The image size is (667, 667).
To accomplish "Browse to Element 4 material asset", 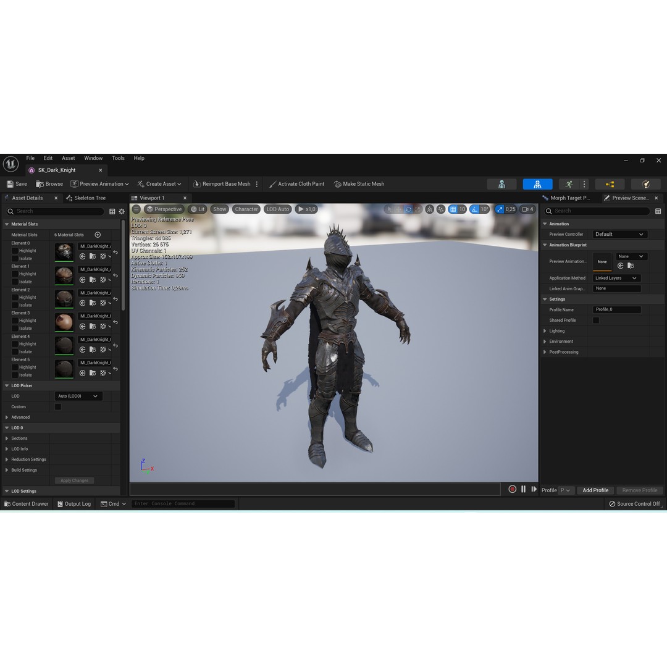I will point(93,350).
